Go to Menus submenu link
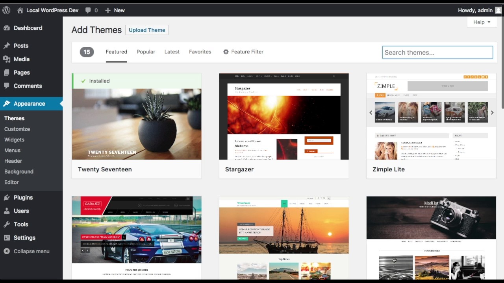504x283 pixels. tap(12, 150)
